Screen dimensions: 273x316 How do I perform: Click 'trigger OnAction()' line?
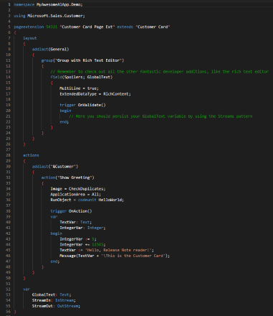click(71, 211)
